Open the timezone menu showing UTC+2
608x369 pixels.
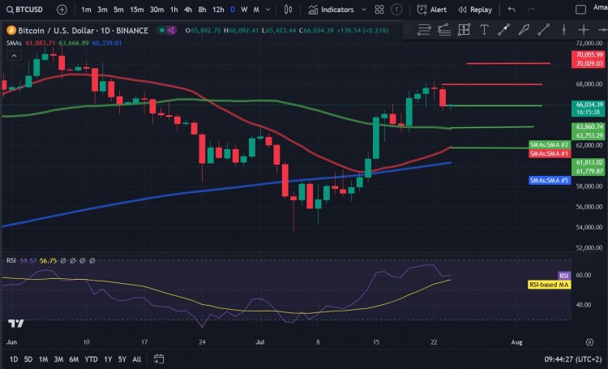(572, 359)
